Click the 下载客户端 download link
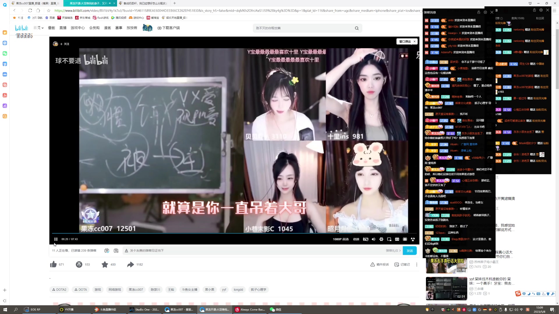The width and height of the screenshot is (559, 314). pos(169,28)
